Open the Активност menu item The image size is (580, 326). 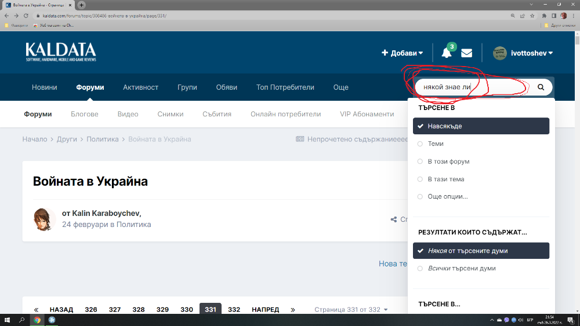coord(140,87)
